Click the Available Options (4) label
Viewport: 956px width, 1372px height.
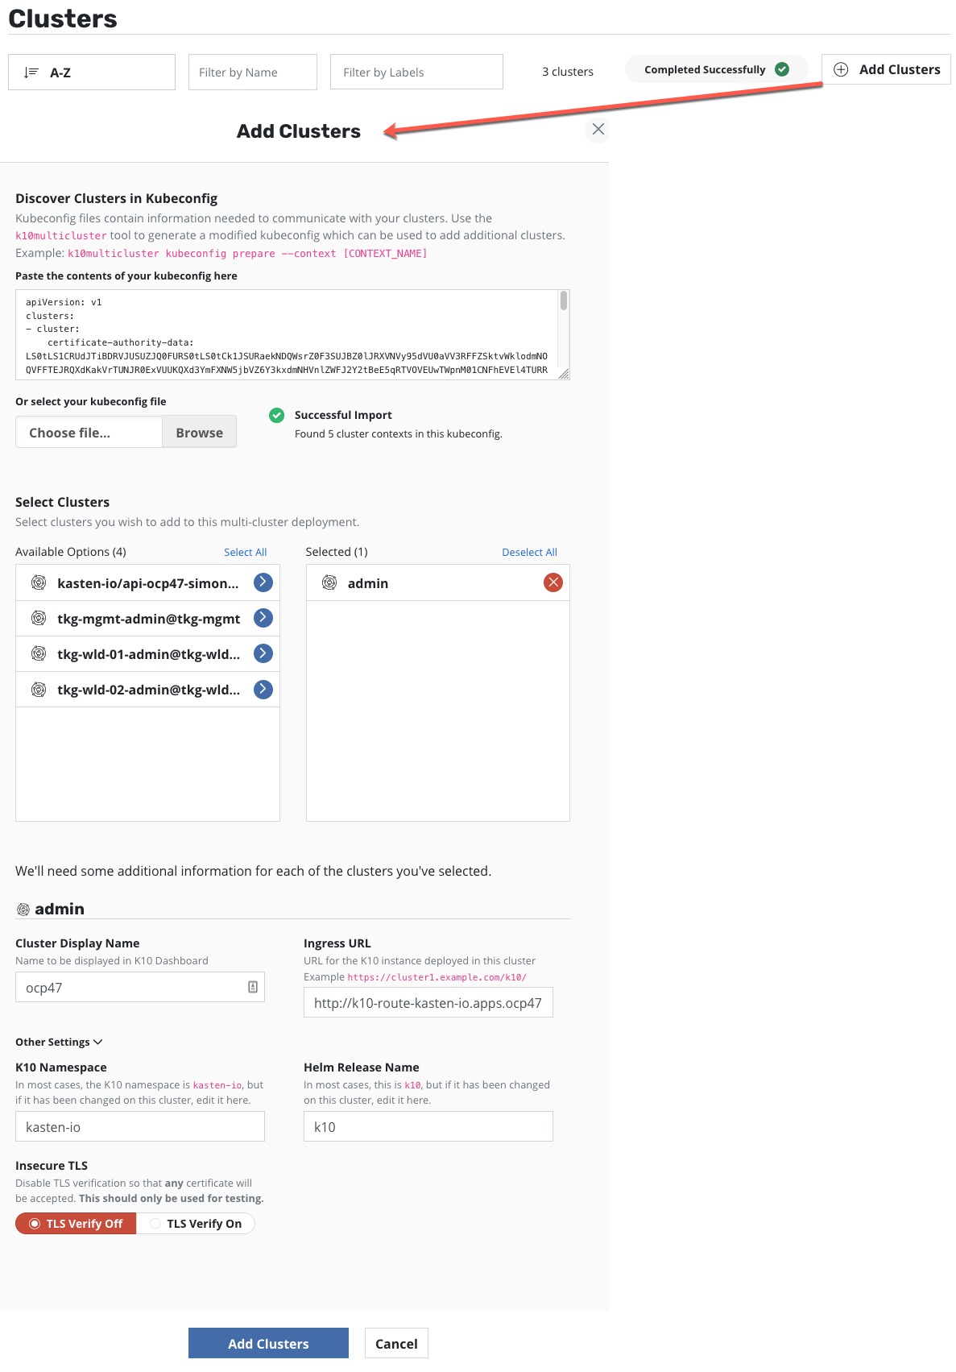coord(71,552)
